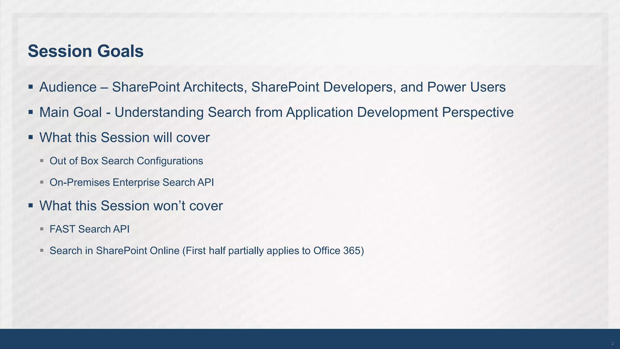Click the FAST Search API text
The width and height of the screenshot is (620, 349).
[x=89, y=229]
